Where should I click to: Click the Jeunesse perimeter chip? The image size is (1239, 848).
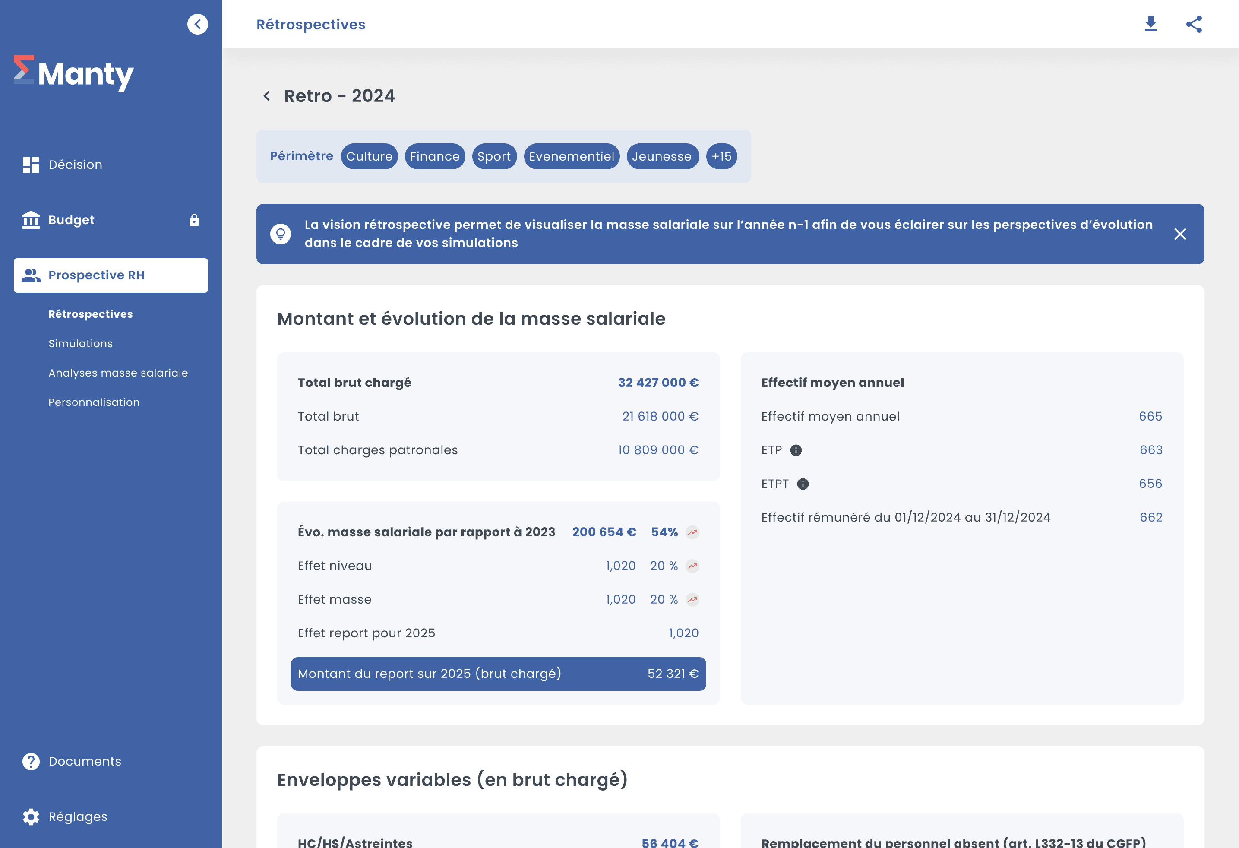pos(662,156)
